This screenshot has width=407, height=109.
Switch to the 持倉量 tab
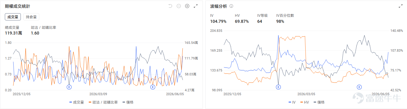click(x=31, y=17)
